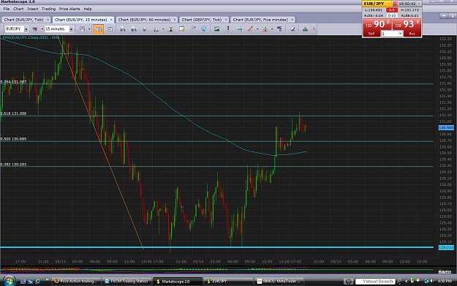This screenshot has height=286, width=457.
Task: Click the red indicator beside EUR/JPY quote header
Action: 395,4
